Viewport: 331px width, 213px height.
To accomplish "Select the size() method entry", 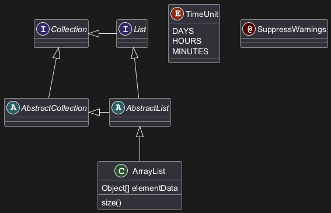I will coord(112,202).
